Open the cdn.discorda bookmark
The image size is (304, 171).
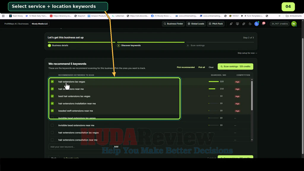coord(137,16)
